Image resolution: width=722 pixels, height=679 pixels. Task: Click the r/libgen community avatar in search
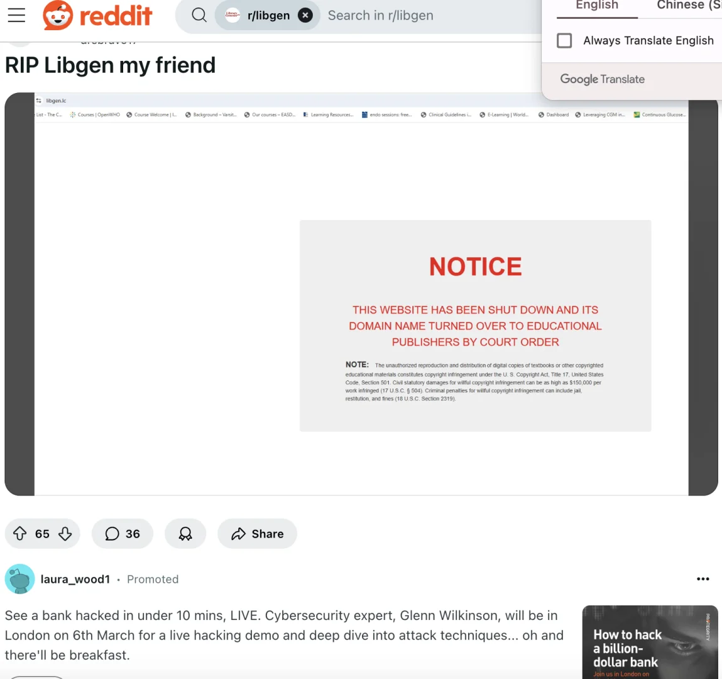coord(232,15)
